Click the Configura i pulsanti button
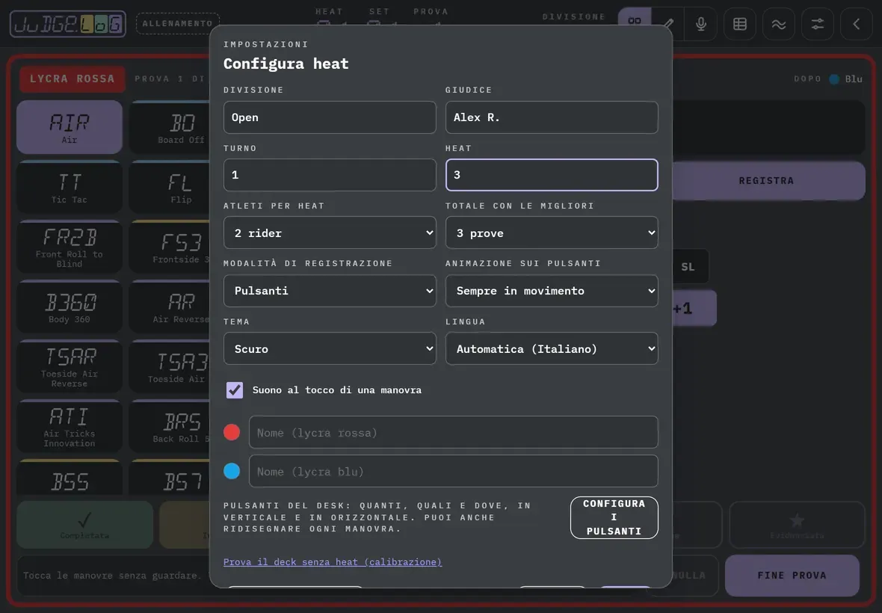This screenshot has height=613, width=882. [x=614, y=517]
